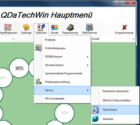The image size is (140, 125).
Task: Open the dropdown arrow at left below toolbar
Action: [13, 39]
